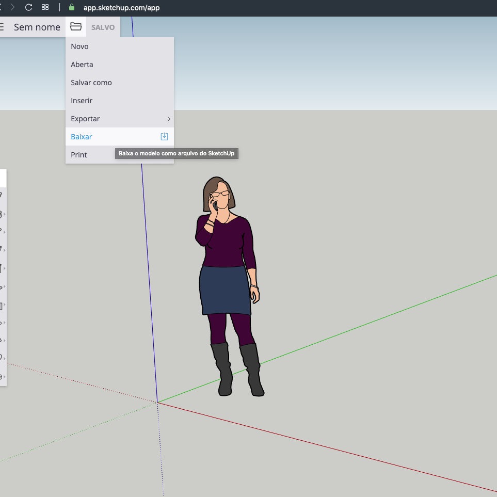The width and height of the screenshot is (497, 497).
Task: Click the green padlock site-info icon
Action: click(x=72, y=7)
